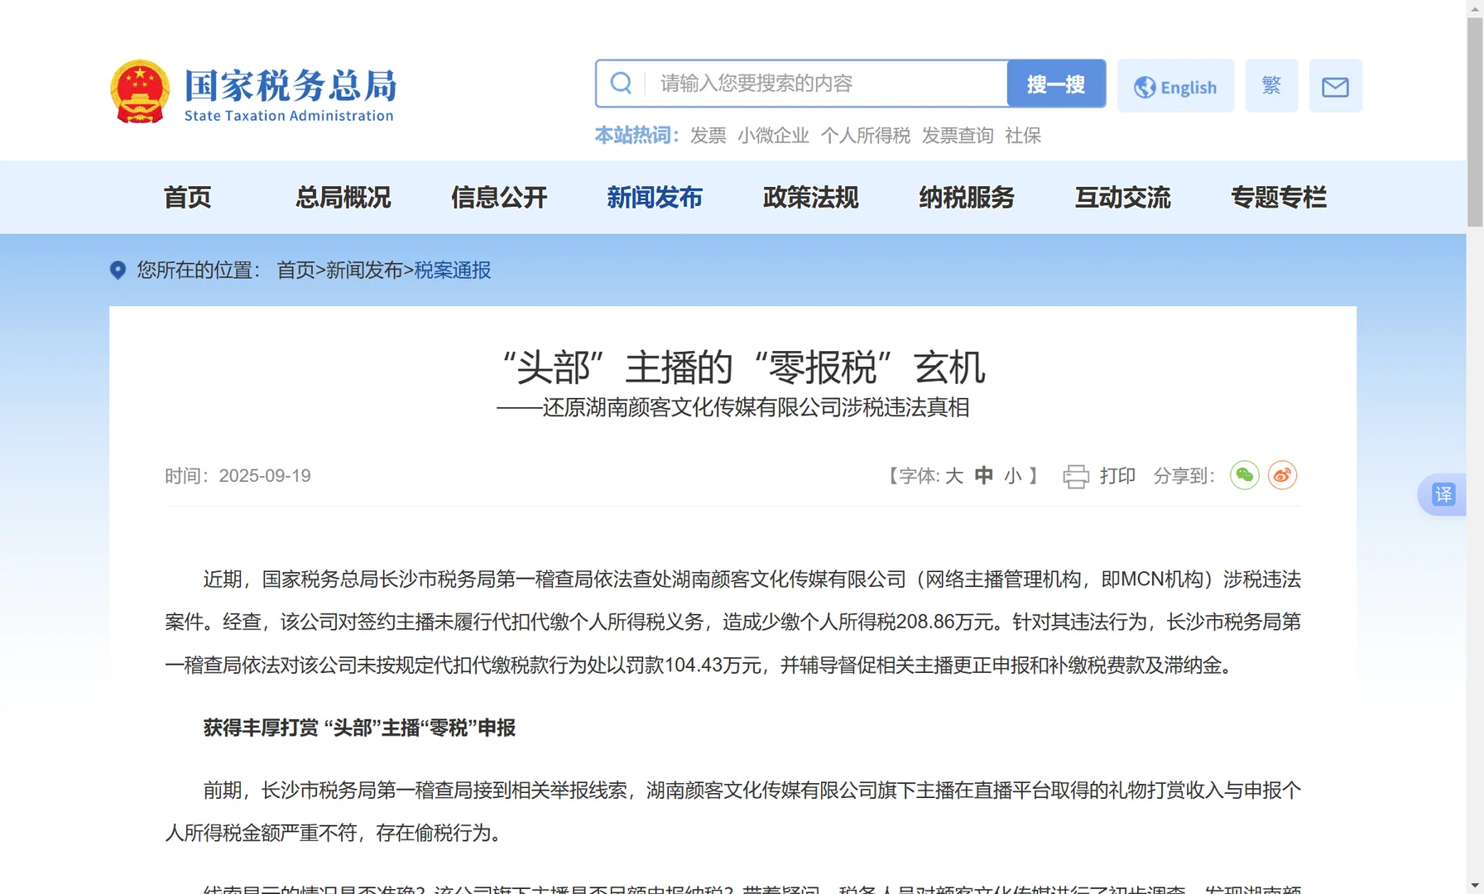
Task: Switch to the 信息公开 section
Action: point(498,198)
